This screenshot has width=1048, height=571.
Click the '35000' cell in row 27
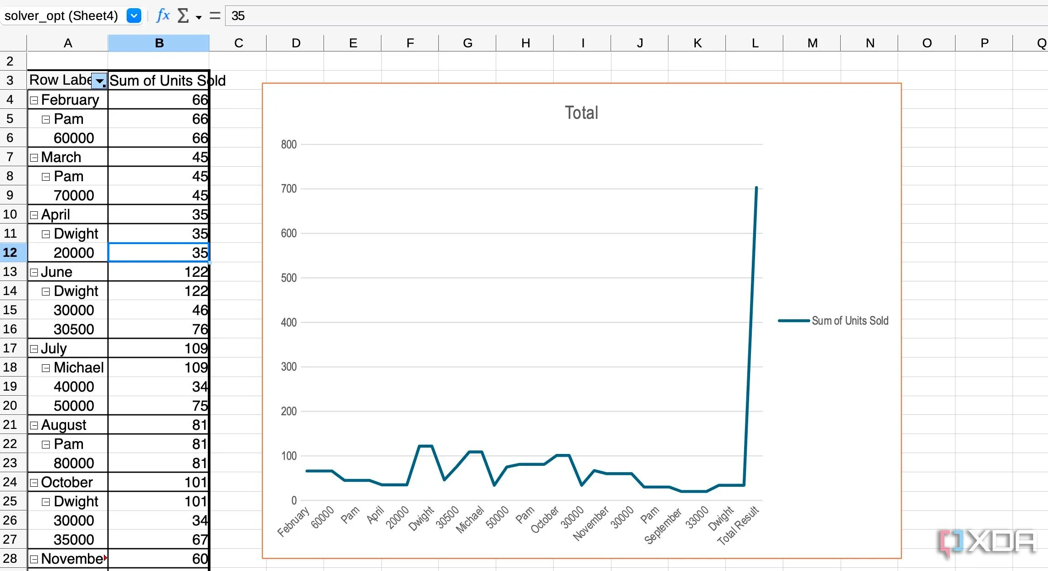click(x=67, y=540)
